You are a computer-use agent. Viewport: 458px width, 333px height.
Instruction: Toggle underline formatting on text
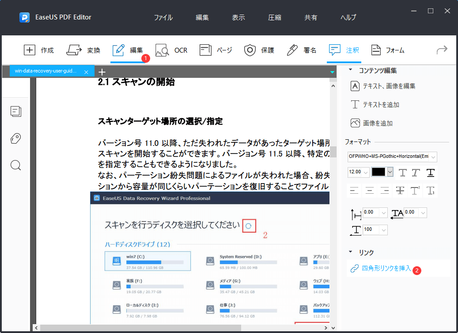[430, 173]
